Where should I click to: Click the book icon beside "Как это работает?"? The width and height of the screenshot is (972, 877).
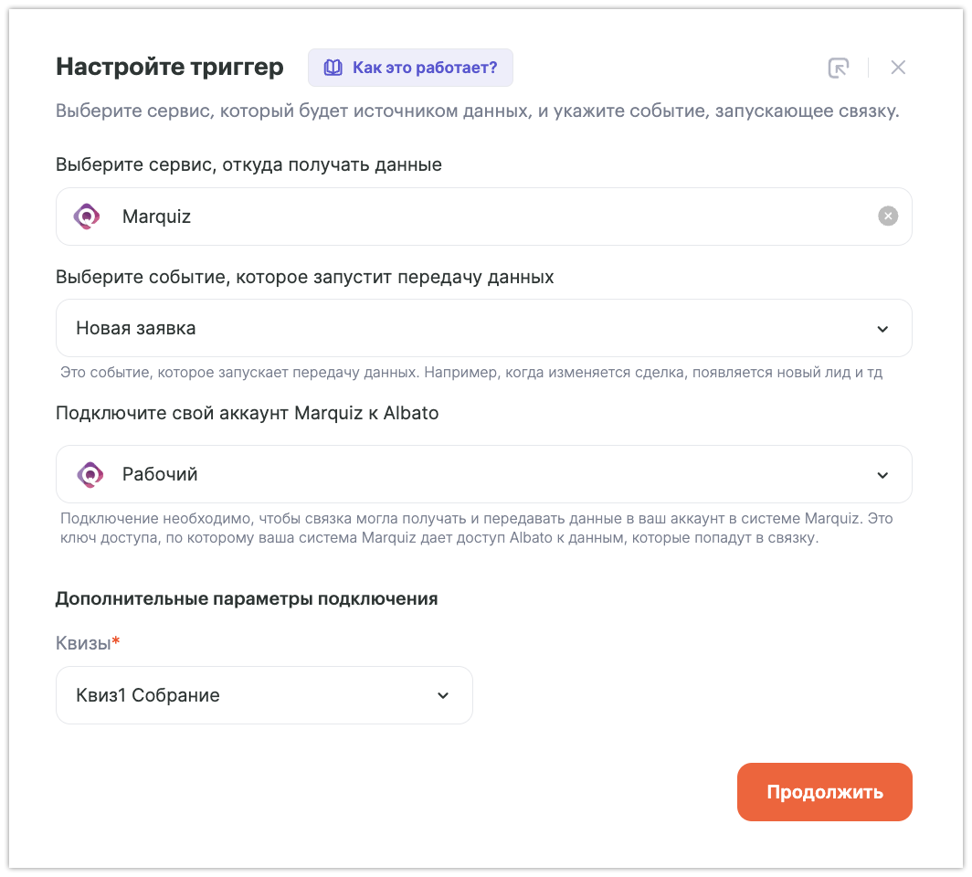click(333, 68)
